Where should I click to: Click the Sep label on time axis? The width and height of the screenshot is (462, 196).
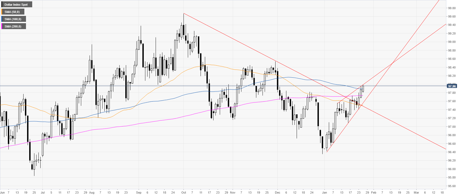[x=139, y=192]
